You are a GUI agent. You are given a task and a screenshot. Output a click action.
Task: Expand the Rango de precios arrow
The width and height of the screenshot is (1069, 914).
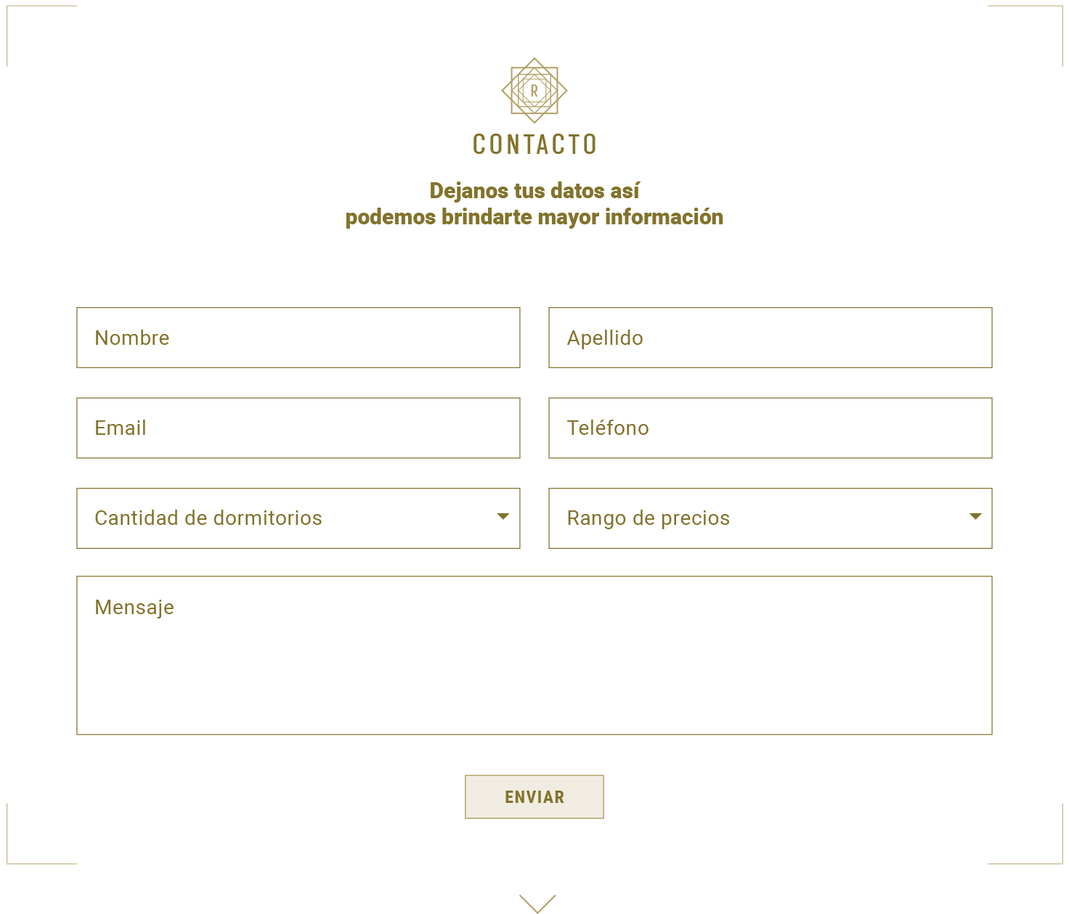point(975,517)
